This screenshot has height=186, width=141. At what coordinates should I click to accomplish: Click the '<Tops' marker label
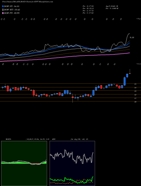tap(138, 19)
